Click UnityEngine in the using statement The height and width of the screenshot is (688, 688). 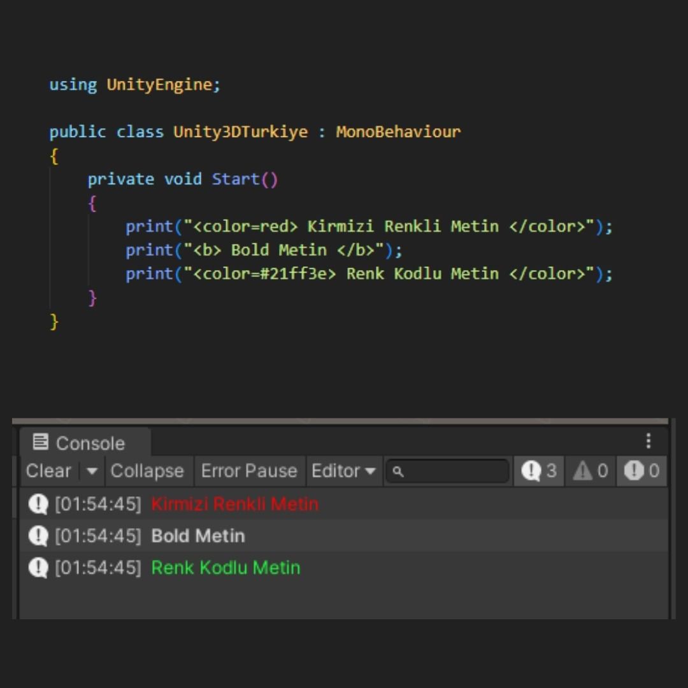(159, 85)
